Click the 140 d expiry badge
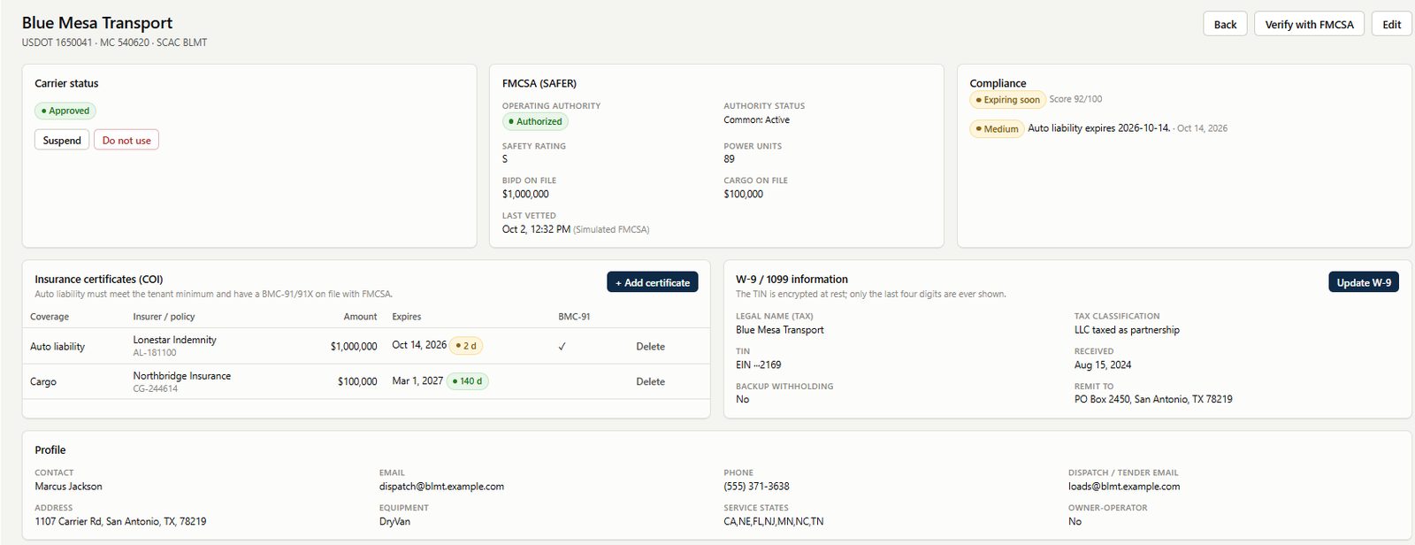1415x545 pixels. pyautogui.click(x=467, y=381)
